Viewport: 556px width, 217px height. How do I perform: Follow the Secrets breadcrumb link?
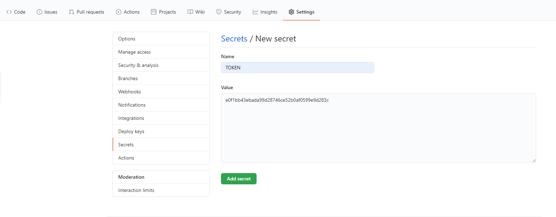234,39
